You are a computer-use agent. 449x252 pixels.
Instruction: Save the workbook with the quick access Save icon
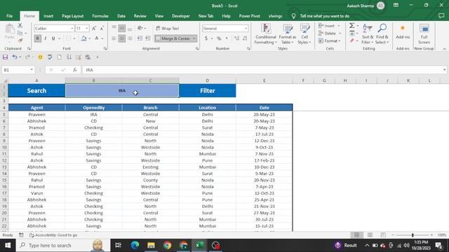(5, 57)
